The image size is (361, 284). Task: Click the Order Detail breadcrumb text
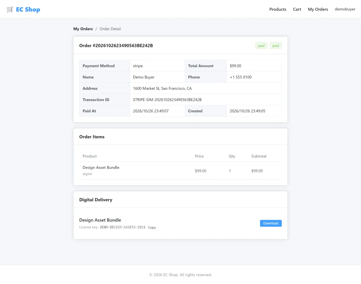pos(110,29)
